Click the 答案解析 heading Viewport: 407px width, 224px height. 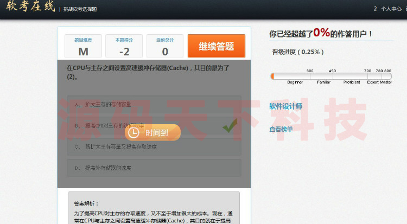click(x=86, y=203)
